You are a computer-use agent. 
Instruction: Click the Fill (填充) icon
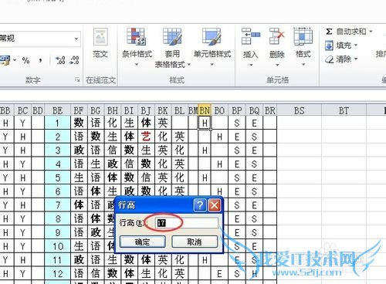point(329,46)
